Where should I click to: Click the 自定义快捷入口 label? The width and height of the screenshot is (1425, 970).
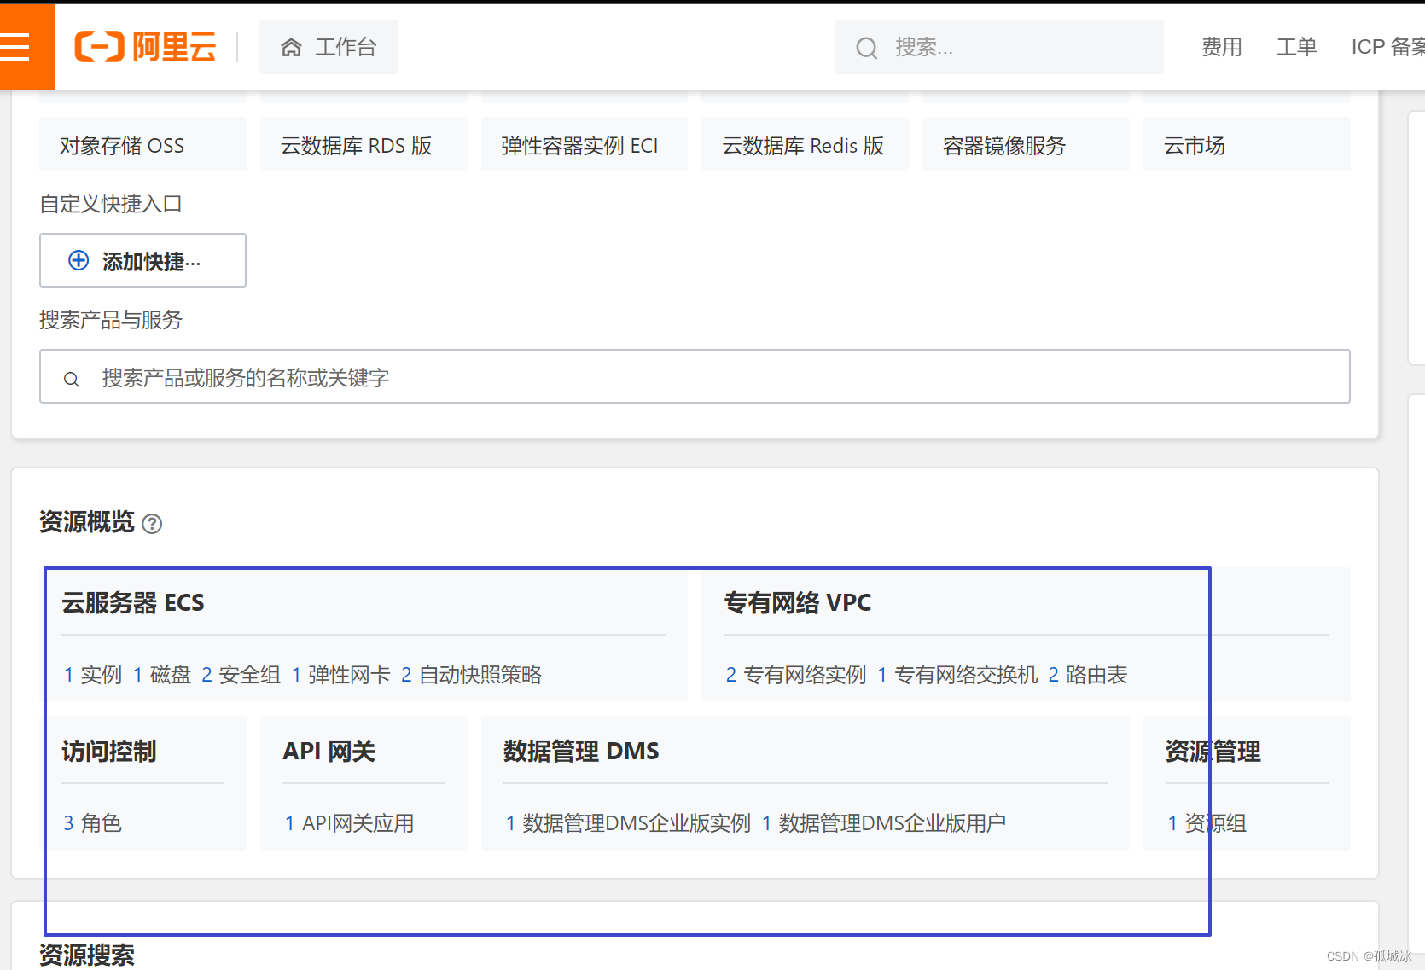111,204
